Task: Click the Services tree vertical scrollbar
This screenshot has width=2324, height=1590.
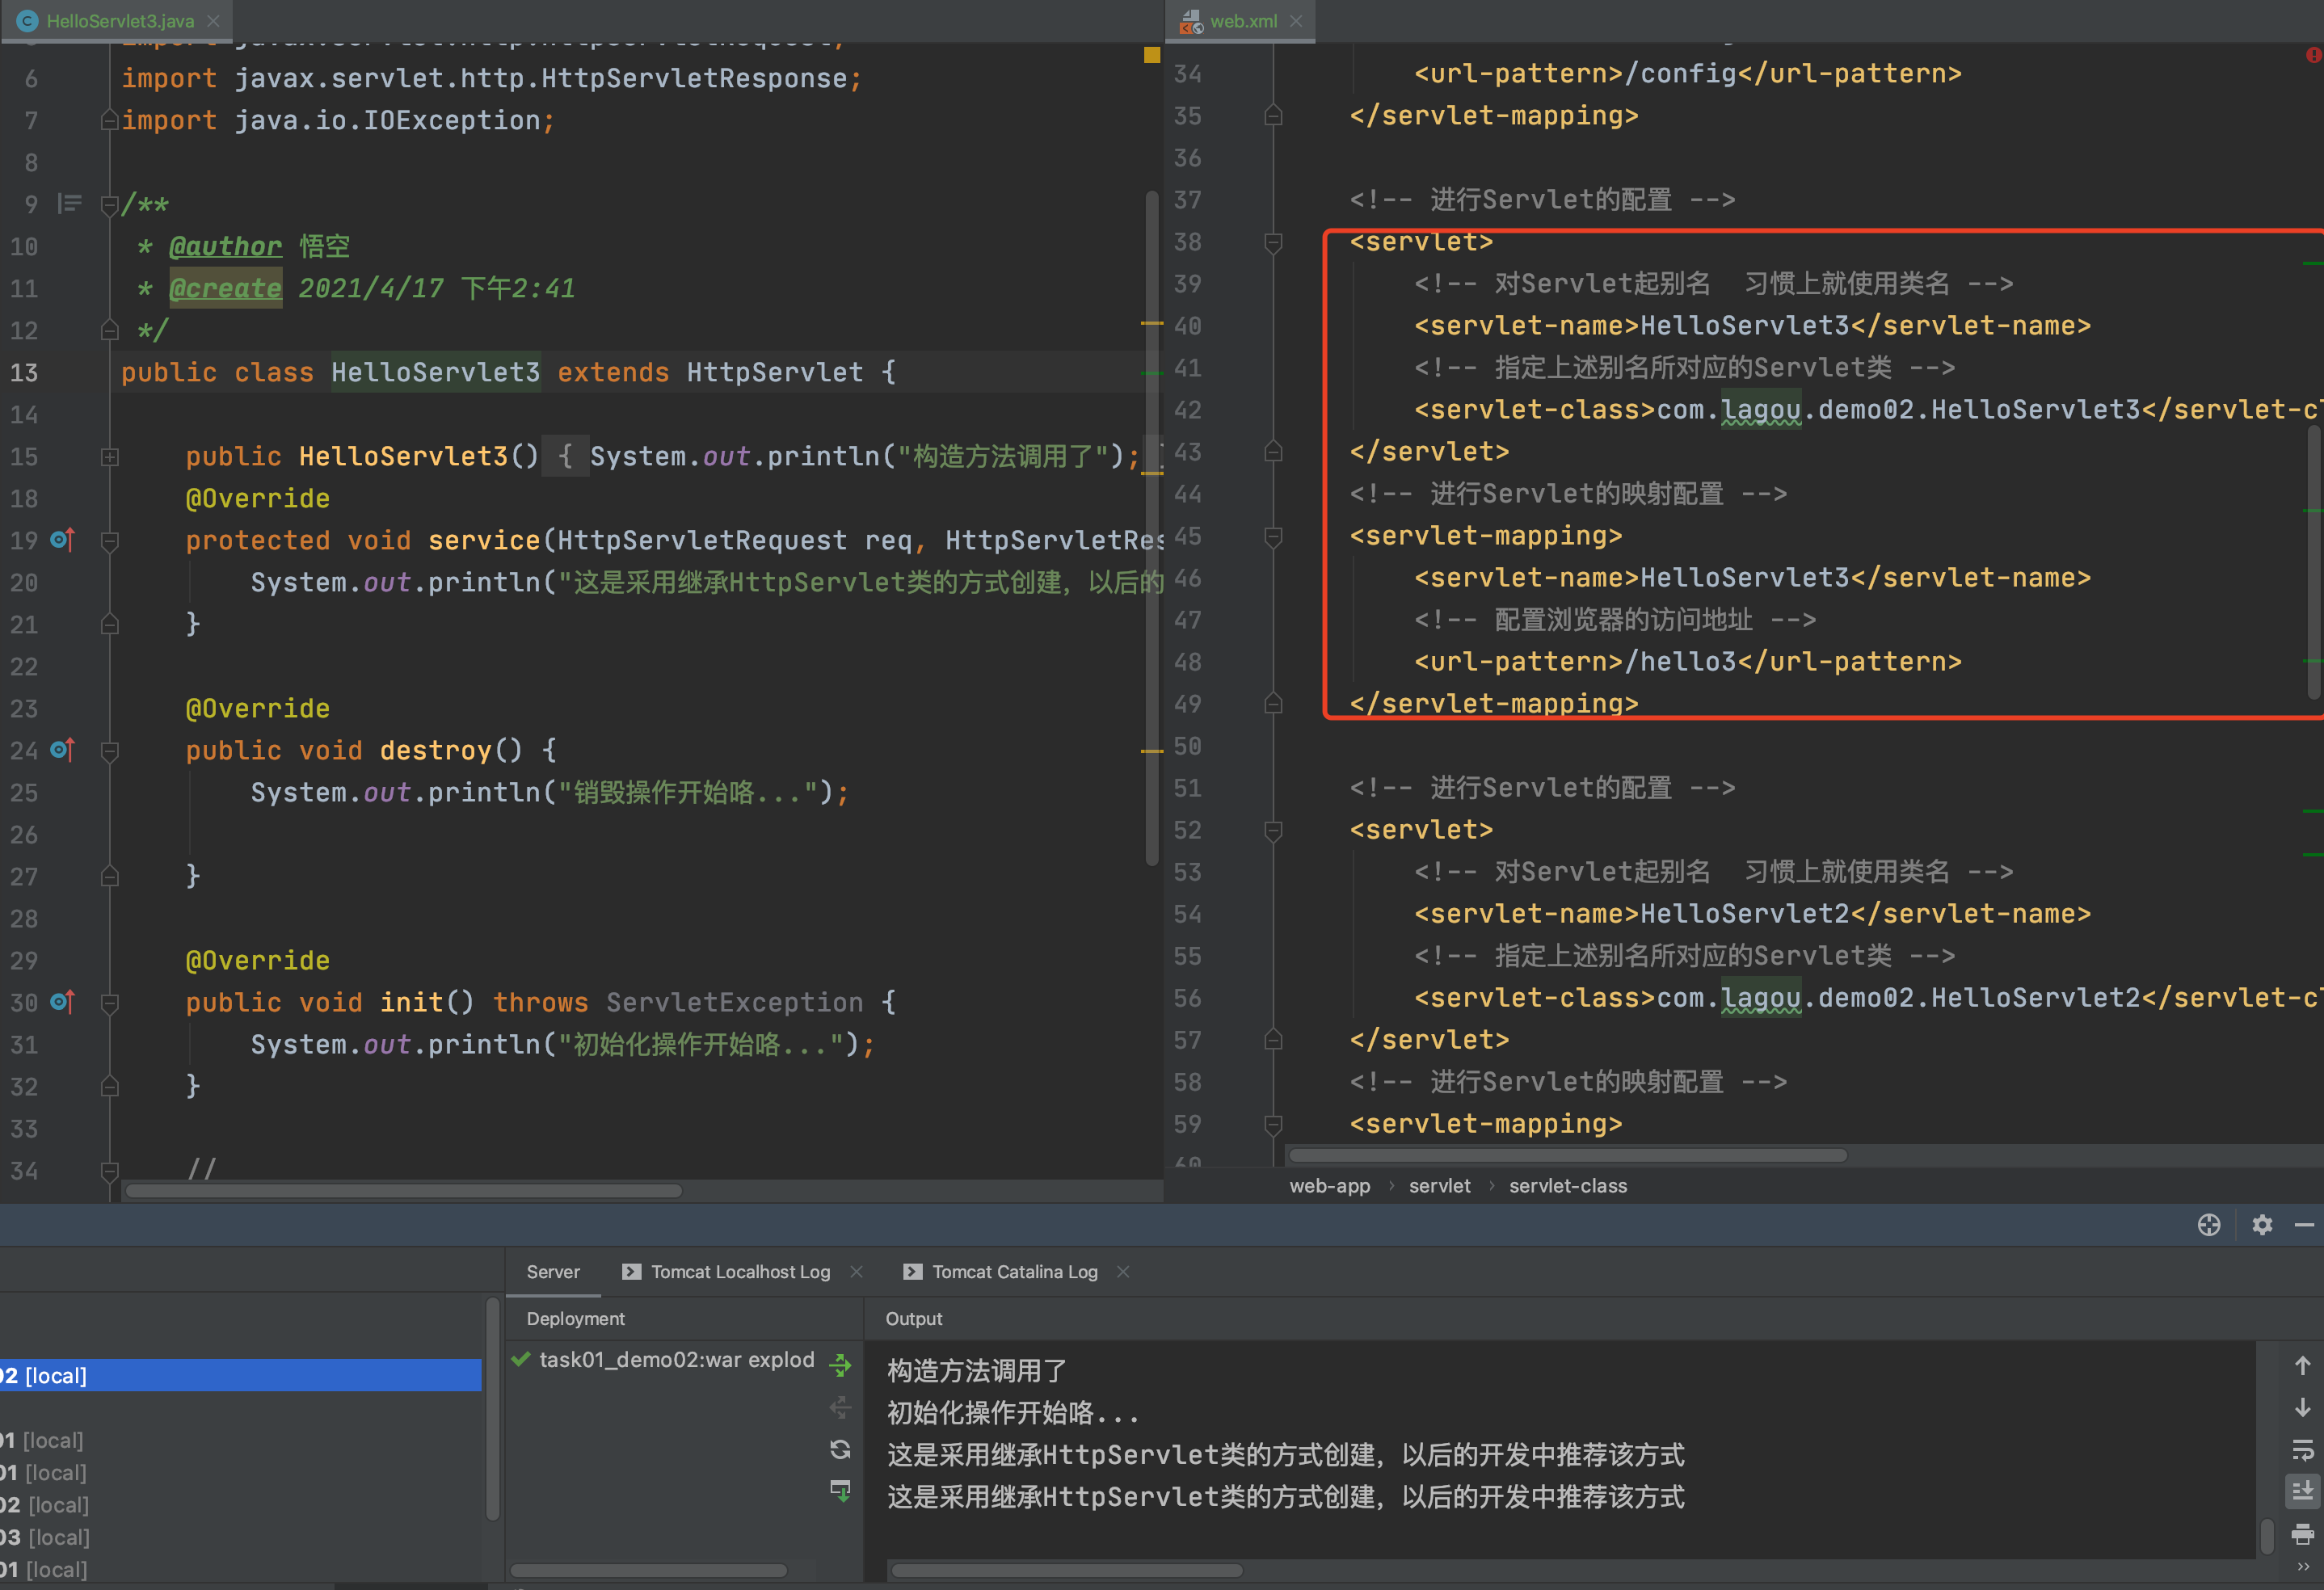Action: point(492,1408)
